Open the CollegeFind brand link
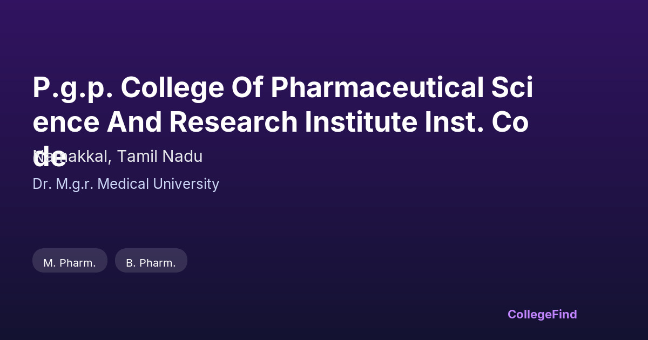 (x=542, y=314)
